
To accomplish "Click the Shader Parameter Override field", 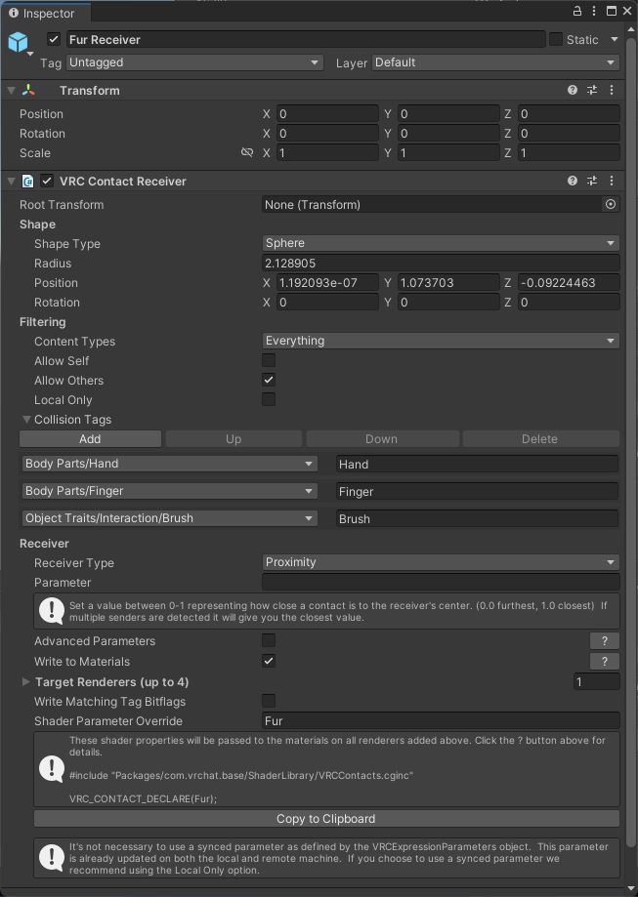I will coord(441,720).
